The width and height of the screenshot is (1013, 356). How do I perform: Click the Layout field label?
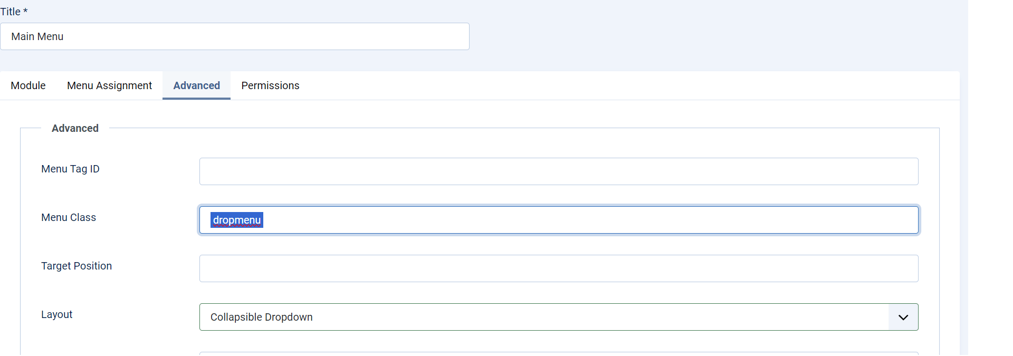pyautogui.click(x=56, y=314)
